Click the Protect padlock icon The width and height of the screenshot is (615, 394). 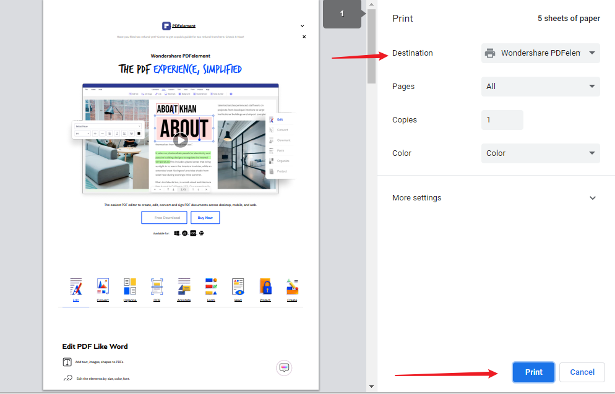[x=265, y=286]
